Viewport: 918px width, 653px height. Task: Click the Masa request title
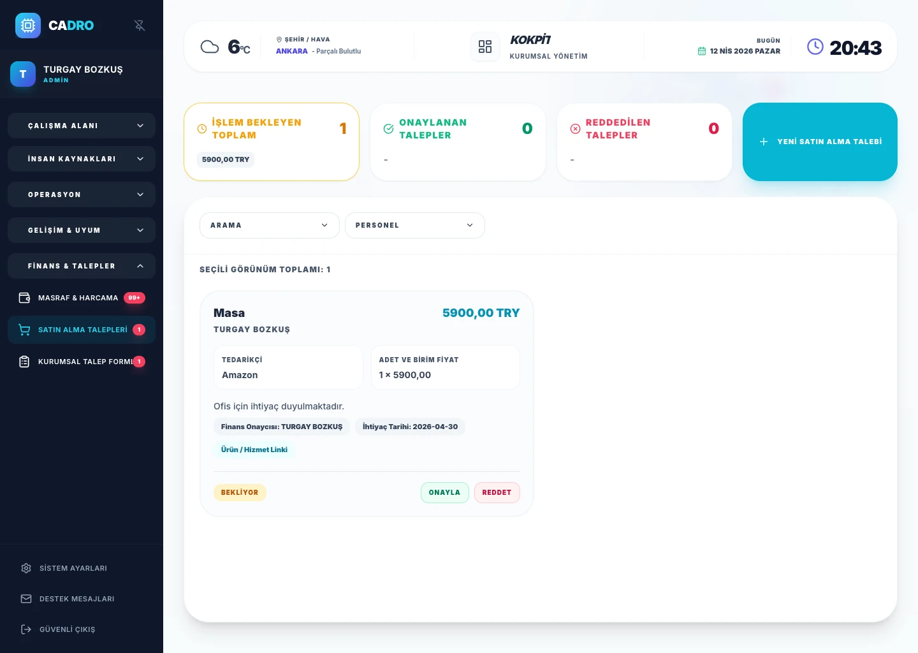tap(229, 313)
